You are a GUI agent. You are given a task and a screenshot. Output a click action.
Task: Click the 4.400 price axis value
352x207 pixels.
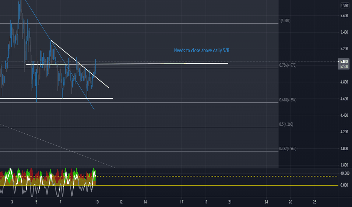[x=344, y=115]
